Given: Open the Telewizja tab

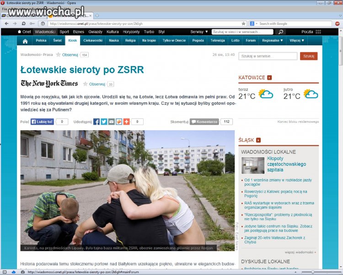Looking at the screenshot, I should click(217, 41).
